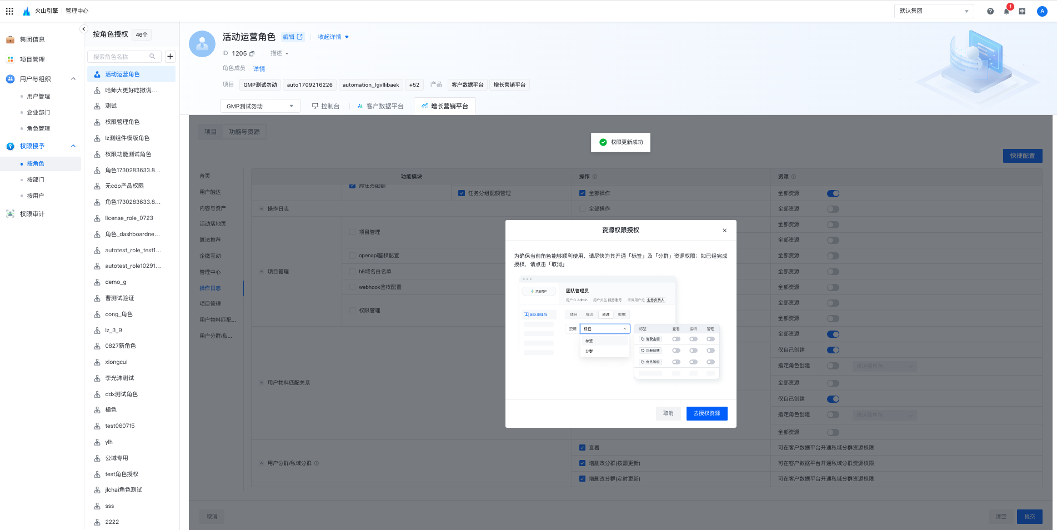This screenshot has width=1057, height=530.
Task: Click the 快捷配置 button
Action: click(1022, 156)
